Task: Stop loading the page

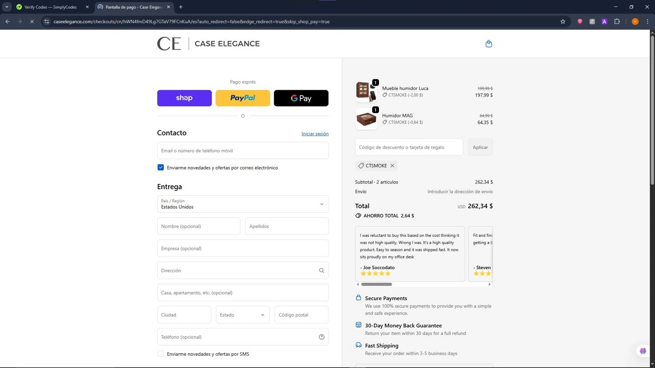Action: pyautogui.click(x=32, y=21)
